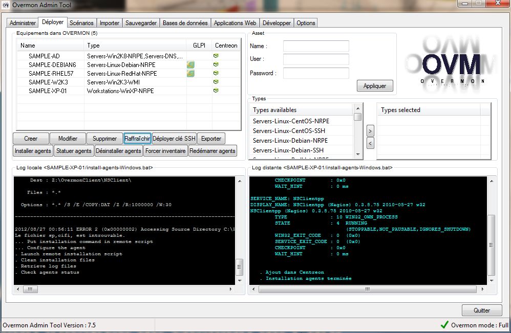Click local log horizontal scroll right arrow
This screenshot has width=511, height=333.
point(231,289)
